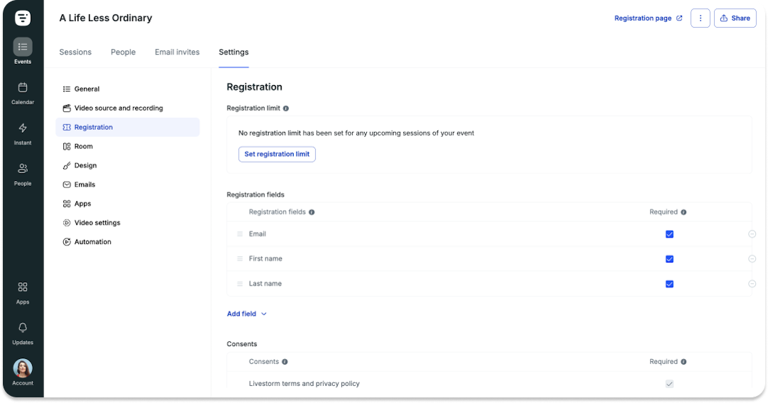Switch to the Email invites tab

pyautogui.click(x=177, y=52)
